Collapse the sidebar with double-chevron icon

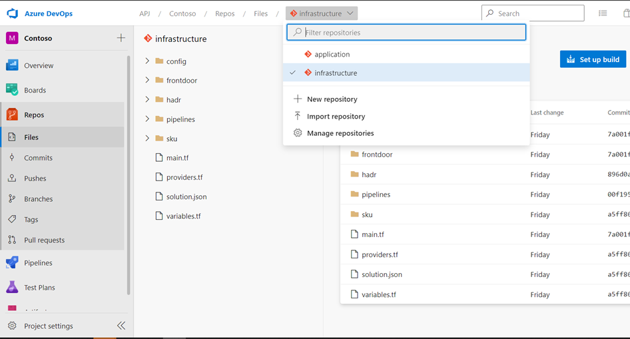pos(121,326)
